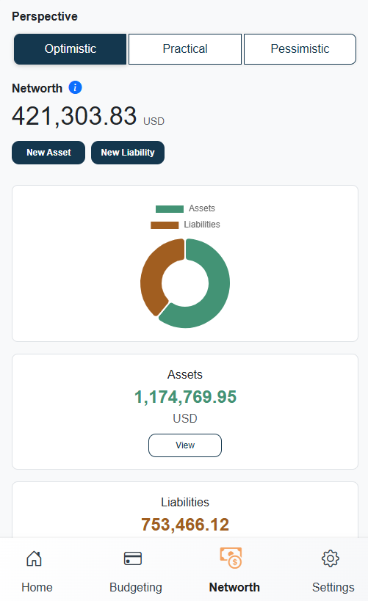
Task: Click the Liabilities card title
Action: click(x=185, y=502)
